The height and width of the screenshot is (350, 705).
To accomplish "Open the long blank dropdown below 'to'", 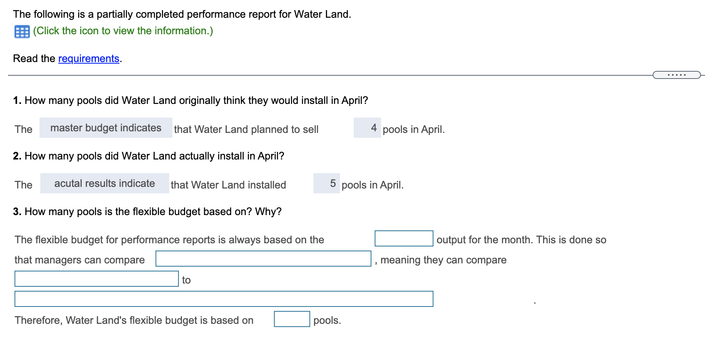I will click(x=224, y=299).
